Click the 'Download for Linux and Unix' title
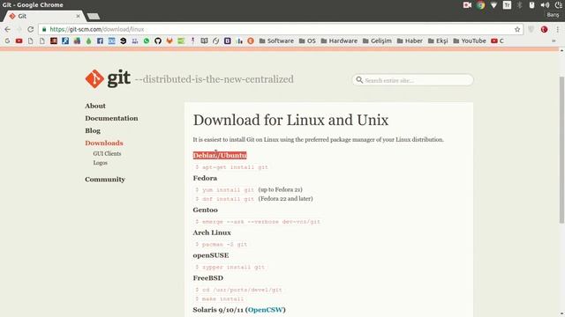 [290, 120]
